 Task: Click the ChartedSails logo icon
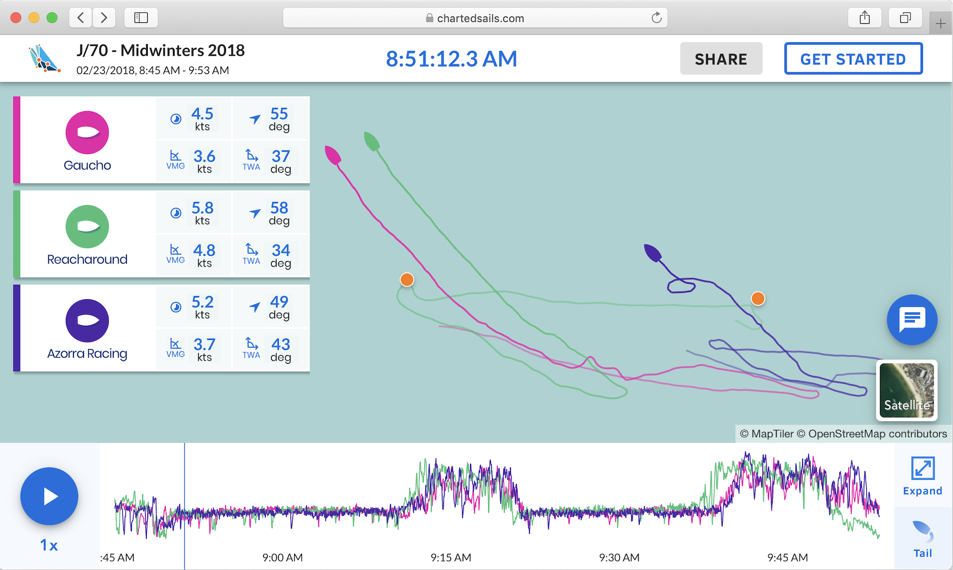(x=44, y=59)
